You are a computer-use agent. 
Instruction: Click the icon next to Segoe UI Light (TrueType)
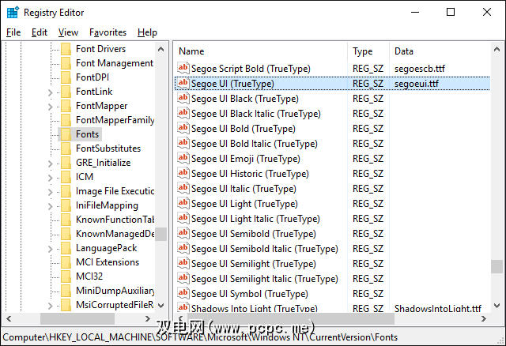(x=183, y=203)
